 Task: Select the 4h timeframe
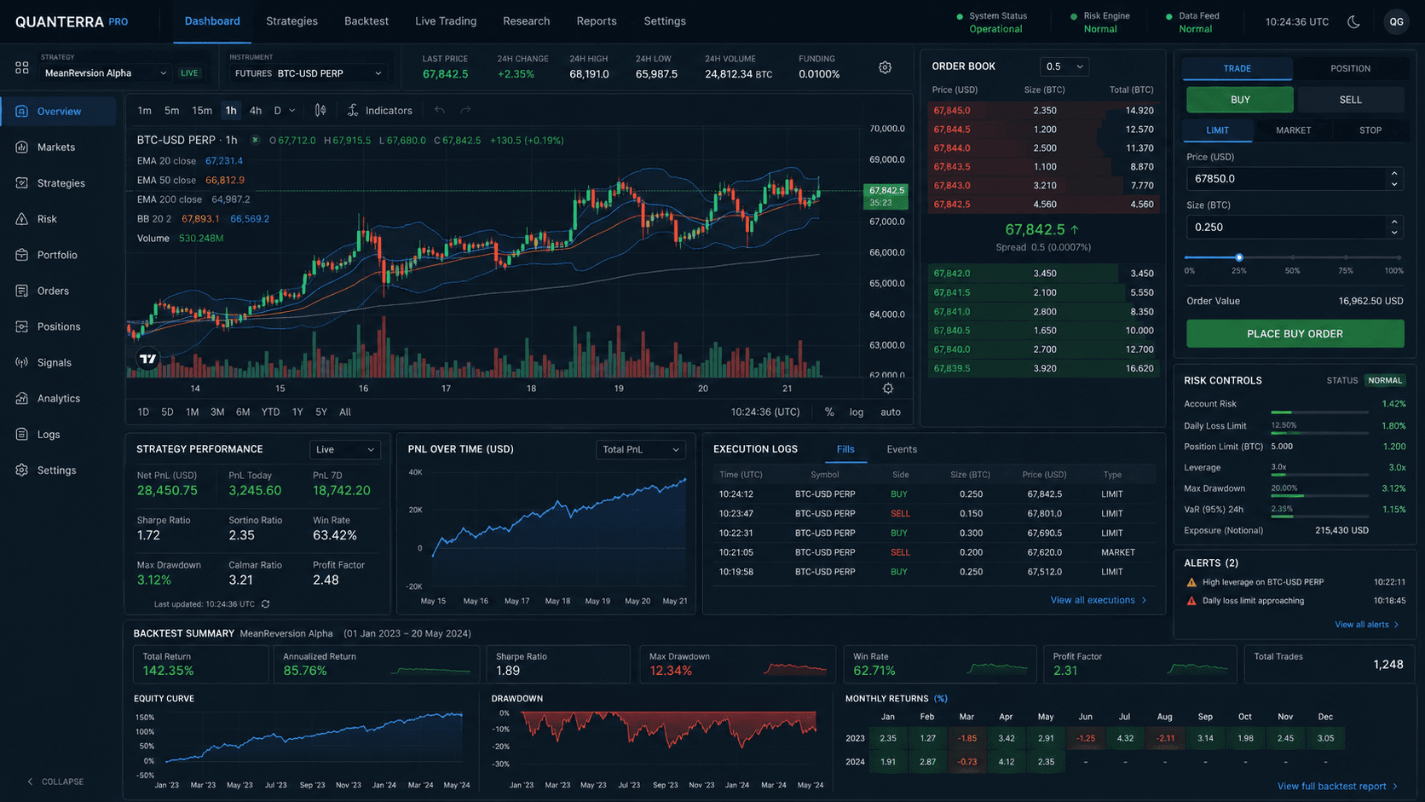coord(256,111)
